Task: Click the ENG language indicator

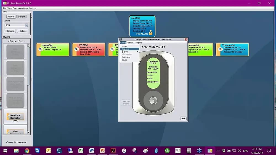Action: coord(246,151)
